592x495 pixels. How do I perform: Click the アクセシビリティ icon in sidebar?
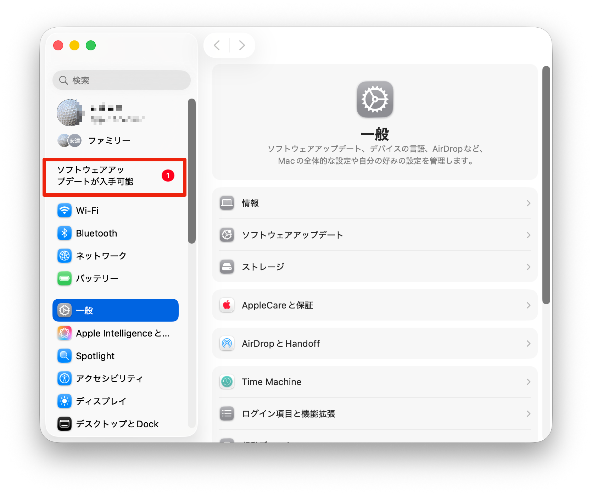pyautogui.click(x=65, y=378)
